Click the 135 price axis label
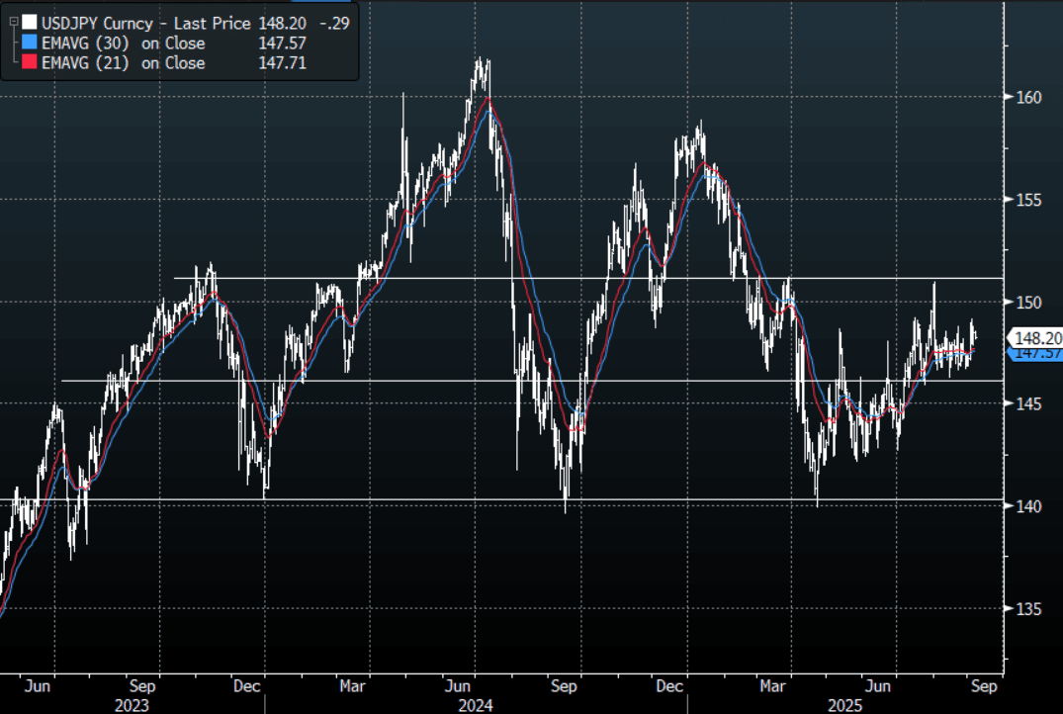 [x=1027, y=608]
